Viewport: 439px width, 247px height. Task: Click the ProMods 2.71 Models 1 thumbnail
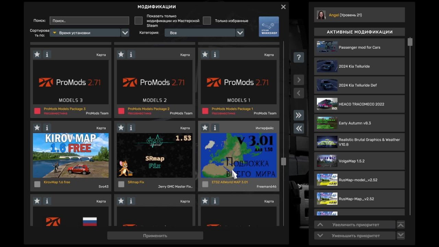tap(239, 82)
